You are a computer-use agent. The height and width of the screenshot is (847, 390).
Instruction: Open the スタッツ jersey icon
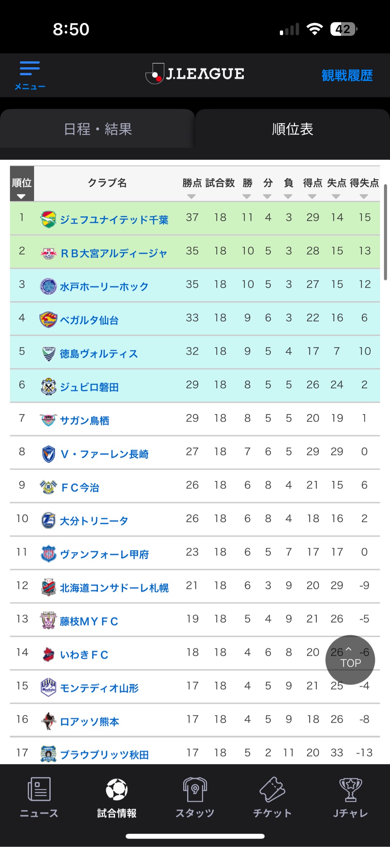pos(195,789)
